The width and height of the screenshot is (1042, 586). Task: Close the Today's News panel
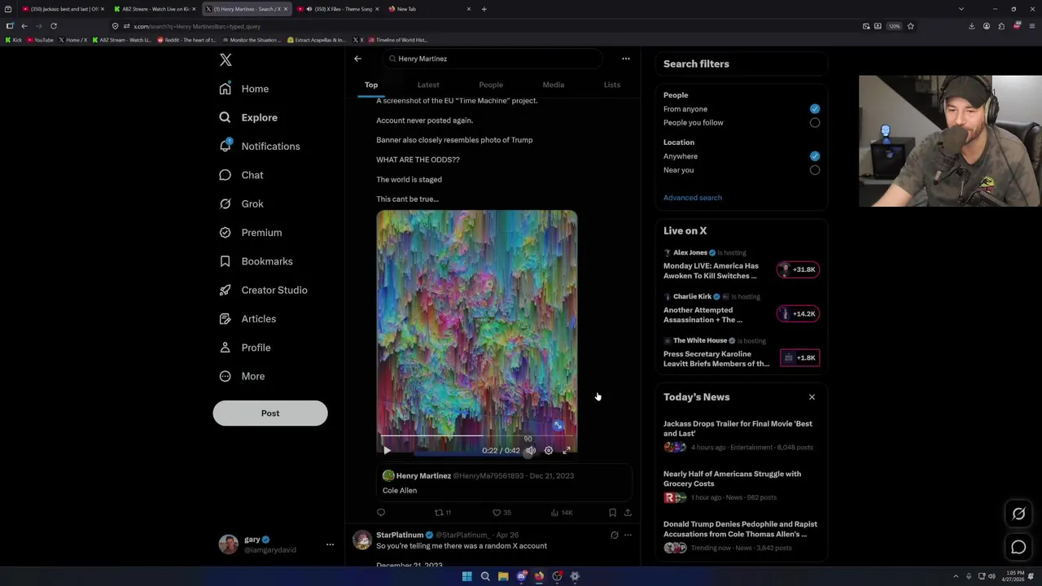coord(812,397)
